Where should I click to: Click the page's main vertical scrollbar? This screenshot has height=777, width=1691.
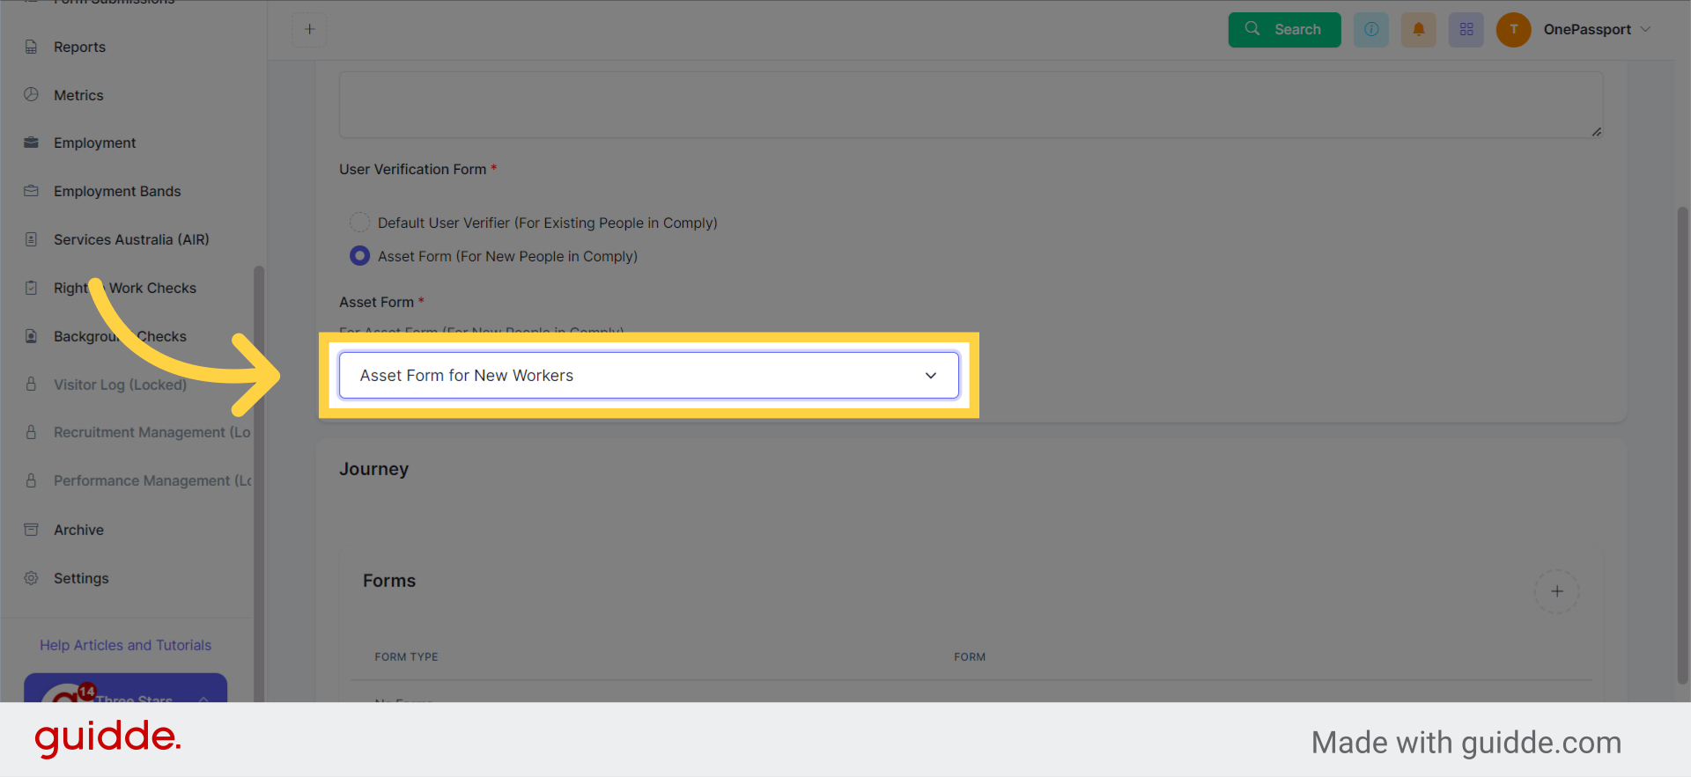point(1682,444)
